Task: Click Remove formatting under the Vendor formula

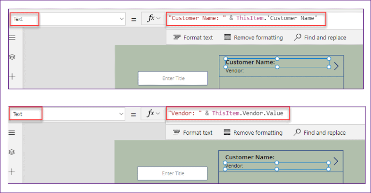Action: pos(254,133)
